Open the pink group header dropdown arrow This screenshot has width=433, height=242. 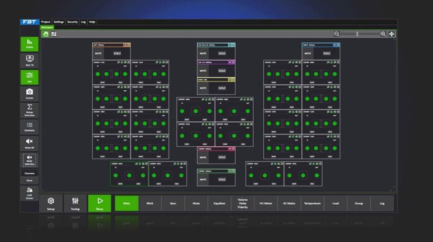[x=230, y=149]
